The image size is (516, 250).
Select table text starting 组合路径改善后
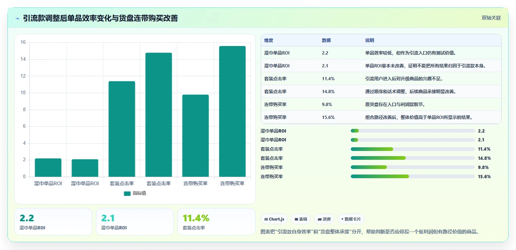click(419, 117)
